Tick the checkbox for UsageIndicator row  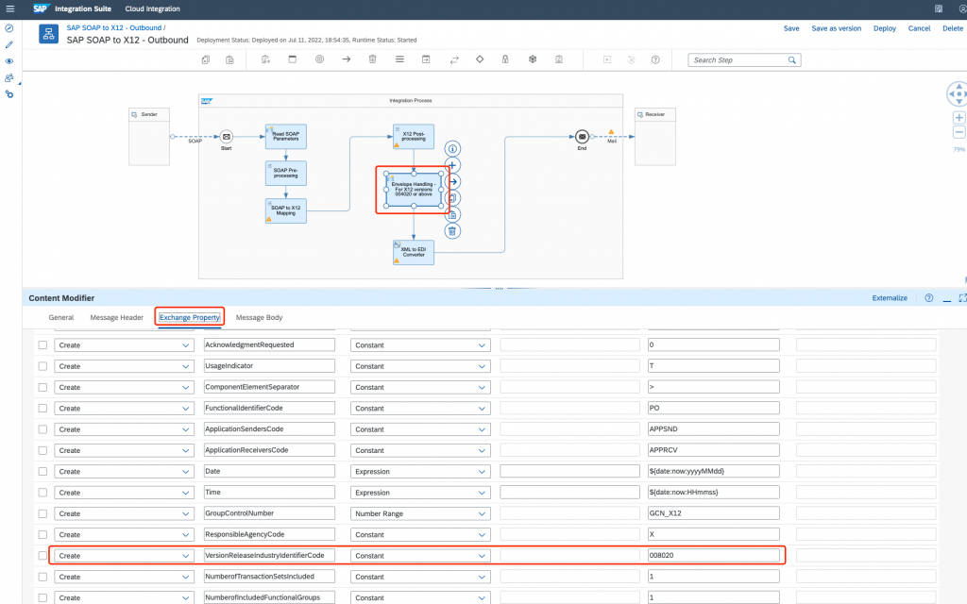42,366
